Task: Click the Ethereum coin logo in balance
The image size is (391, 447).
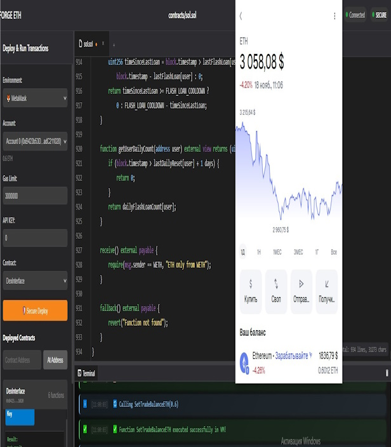Action: point(244,363)
